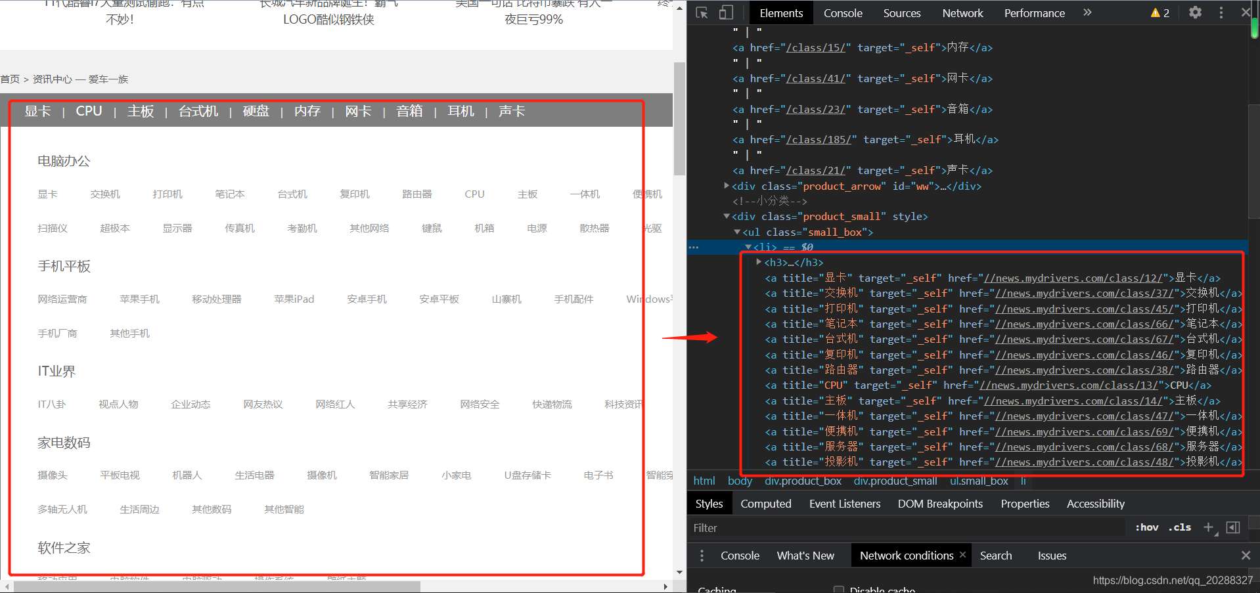Open the Performance tab
Viewport: 1260px width, 593px height.
[1034, 13]
